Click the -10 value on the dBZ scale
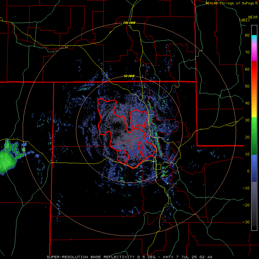Screen dimensions: 259x259 click(246, 188)
